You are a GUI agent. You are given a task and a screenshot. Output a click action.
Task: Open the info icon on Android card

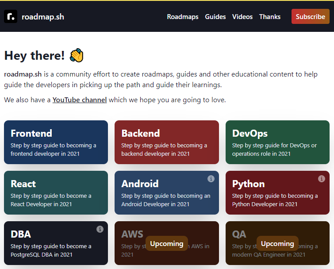tap(211, 179)
